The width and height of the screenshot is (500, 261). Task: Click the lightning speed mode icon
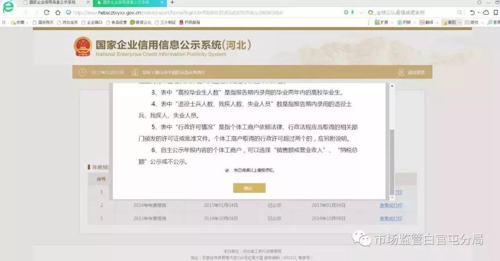(x=352, y=12)
